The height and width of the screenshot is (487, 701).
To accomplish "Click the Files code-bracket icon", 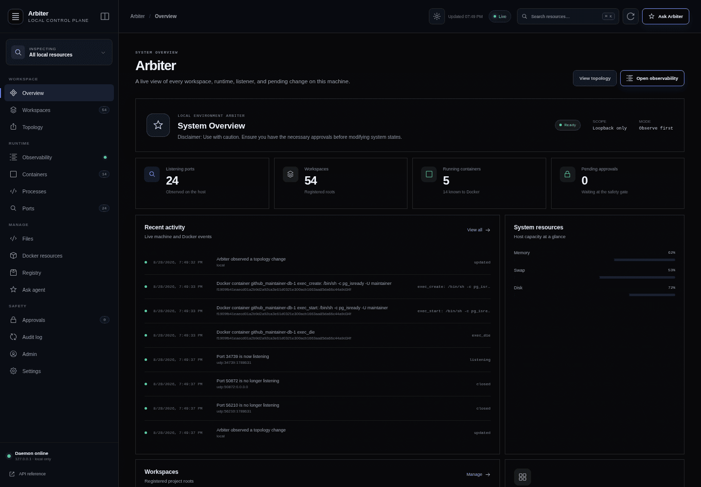I will pos(13,239).
